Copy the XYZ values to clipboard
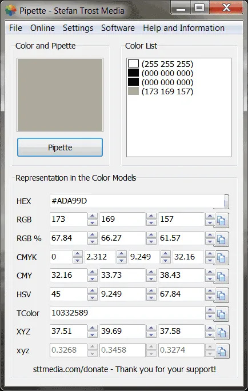Image resolution: width=248 pixels, height=391 pixels. (x=221, y=333)
